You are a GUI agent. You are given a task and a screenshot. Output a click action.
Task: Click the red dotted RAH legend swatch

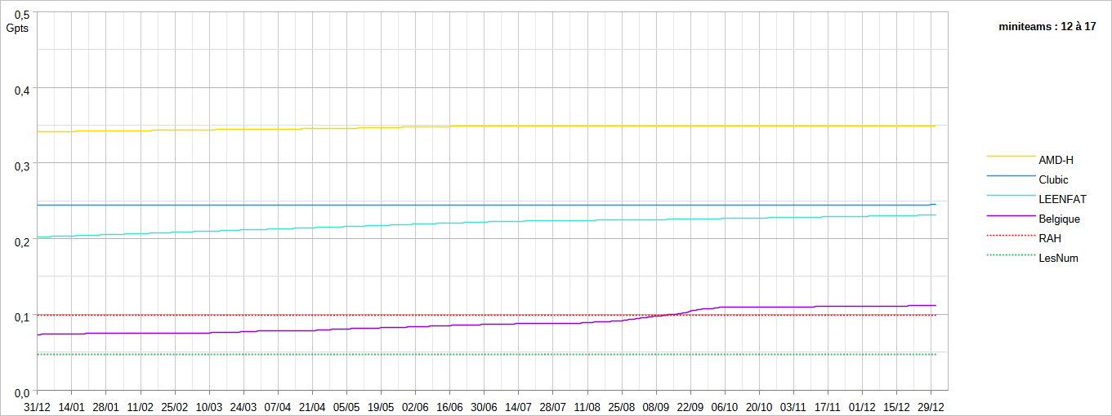tap(1011, 235)
